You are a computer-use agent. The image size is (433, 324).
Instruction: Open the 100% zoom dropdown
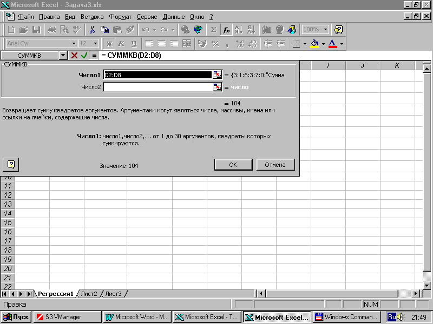coord(326,30)
